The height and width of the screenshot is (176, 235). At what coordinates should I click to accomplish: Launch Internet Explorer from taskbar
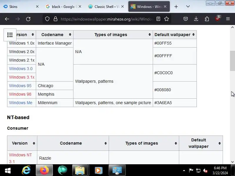click(x=26, y=170)
